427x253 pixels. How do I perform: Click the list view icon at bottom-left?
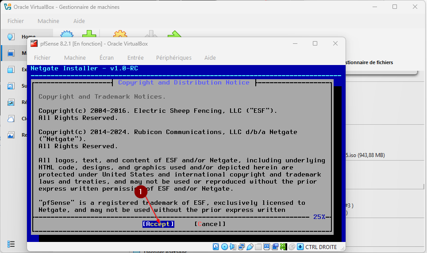(x=11, y=244)
